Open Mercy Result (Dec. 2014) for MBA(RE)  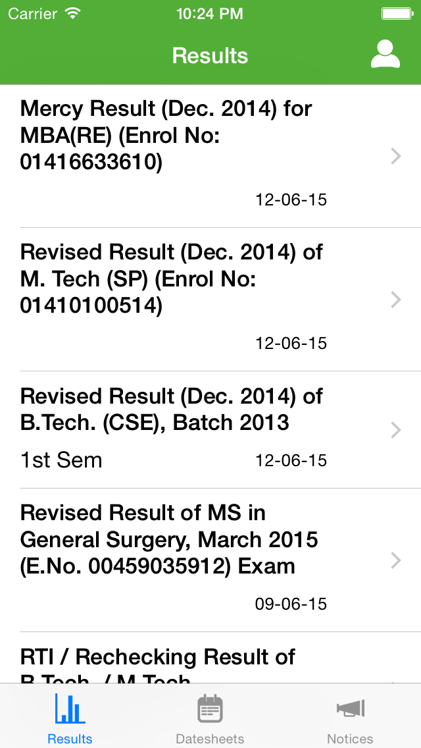pos(166,135)
